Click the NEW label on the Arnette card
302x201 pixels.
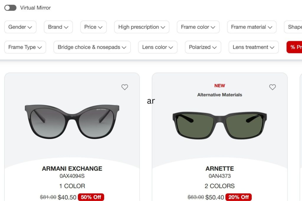[219, 85]
